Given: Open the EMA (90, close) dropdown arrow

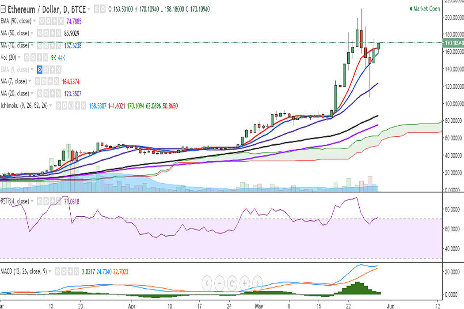Looking at the screenshot, I should pos(34,21).
